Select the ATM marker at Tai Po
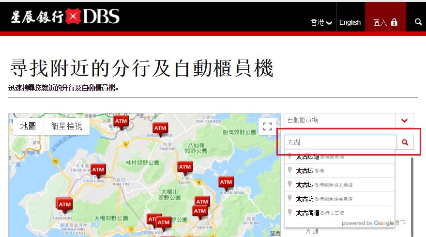 [x=185, y=168]
